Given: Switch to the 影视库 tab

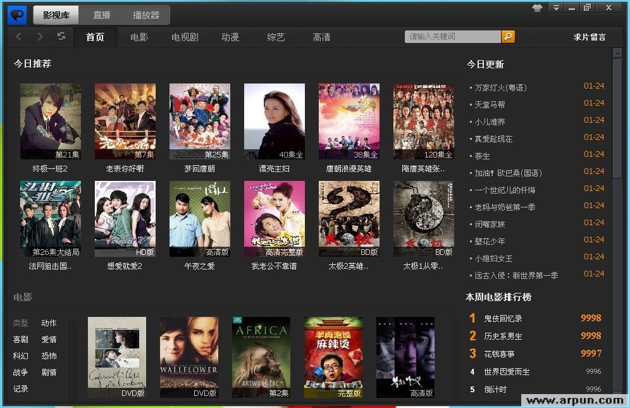Looking at the screenshot, I should point(56,15).
